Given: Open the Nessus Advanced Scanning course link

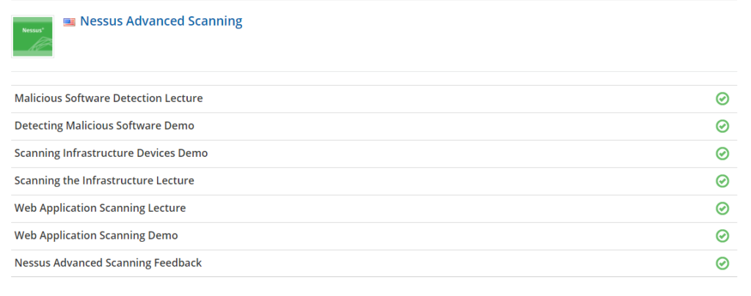Looking at the screenshot, I should click(x=161, y=21).
